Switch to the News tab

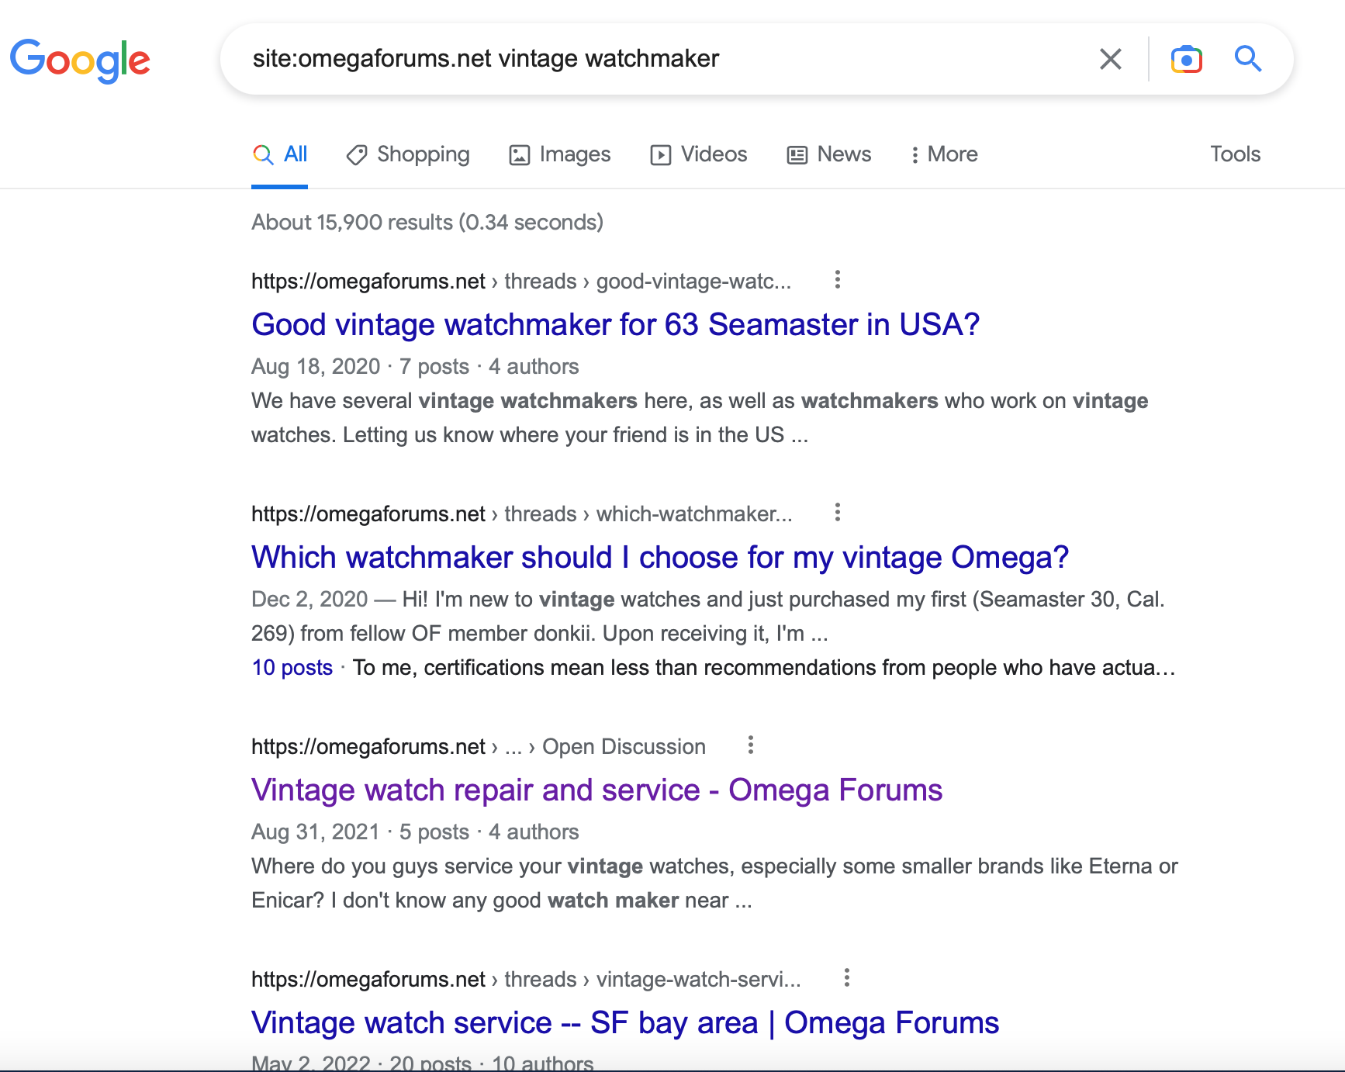coord(829,154)
